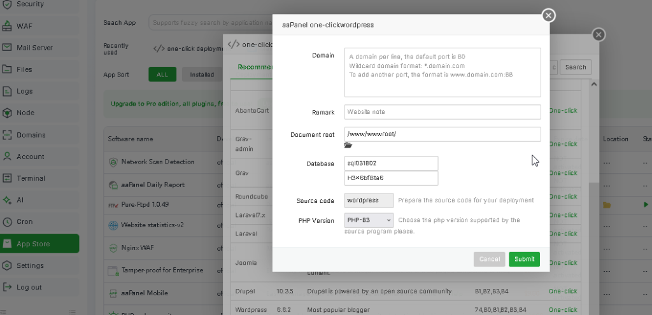The image size is (652, 315).
Task: Close the one-click deployment window behind
Action: coord(599,35)
